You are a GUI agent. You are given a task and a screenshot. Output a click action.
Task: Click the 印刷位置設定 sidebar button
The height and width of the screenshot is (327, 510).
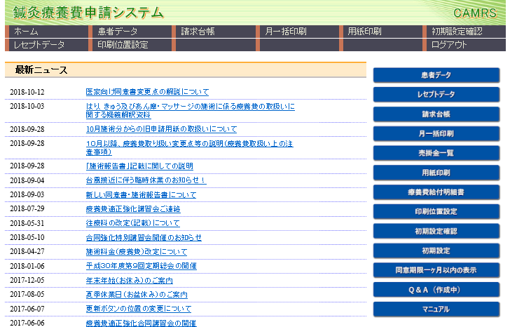436,212
